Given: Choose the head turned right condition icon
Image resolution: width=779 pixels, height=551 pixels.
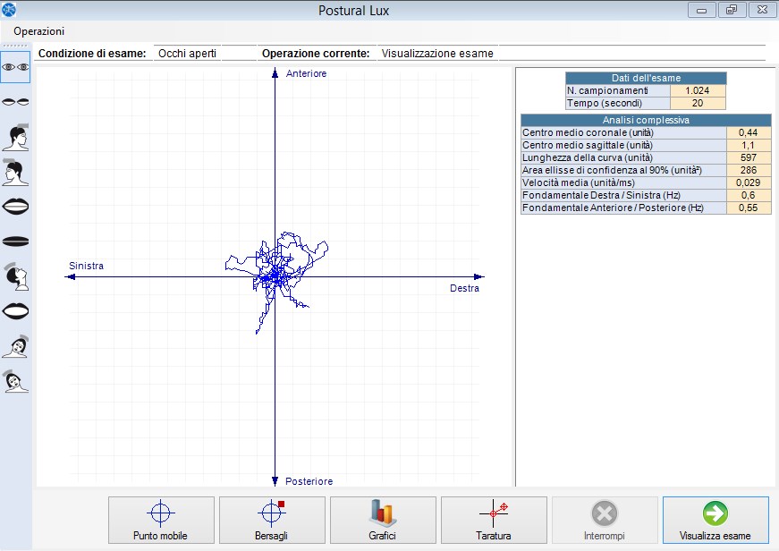Looking at the screenshot, I should tap(15, 137).
